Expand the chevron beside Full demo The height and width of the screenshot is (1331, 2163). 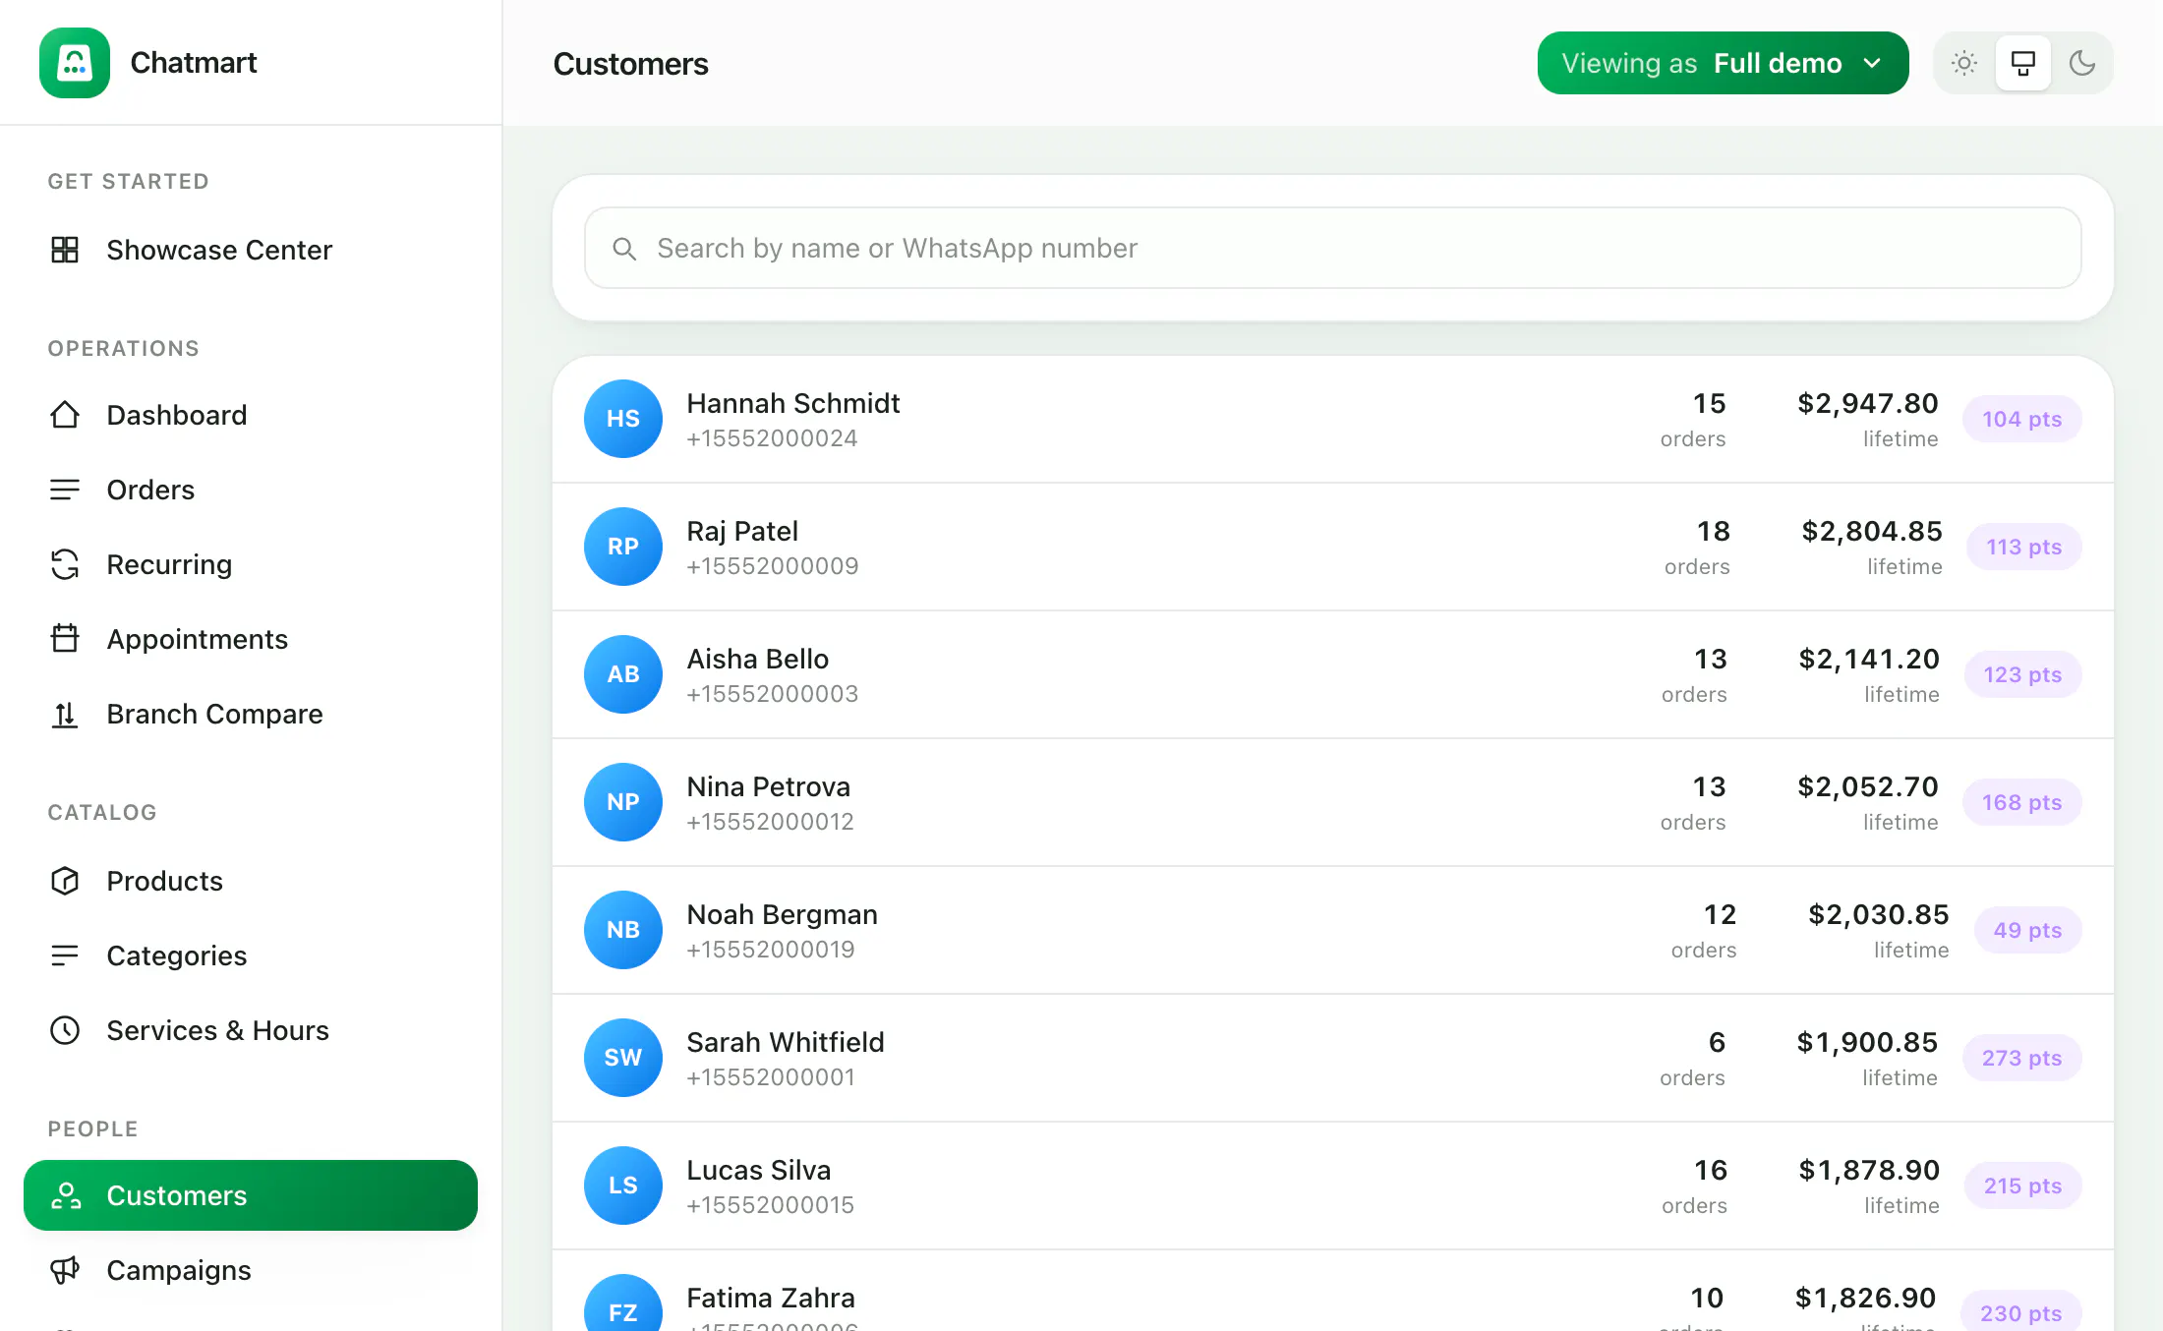coord(1872,63)
